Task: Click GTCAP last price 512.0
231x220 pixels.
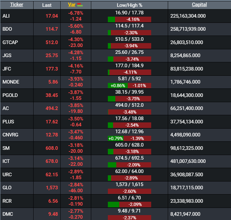Action: point(52,42)
